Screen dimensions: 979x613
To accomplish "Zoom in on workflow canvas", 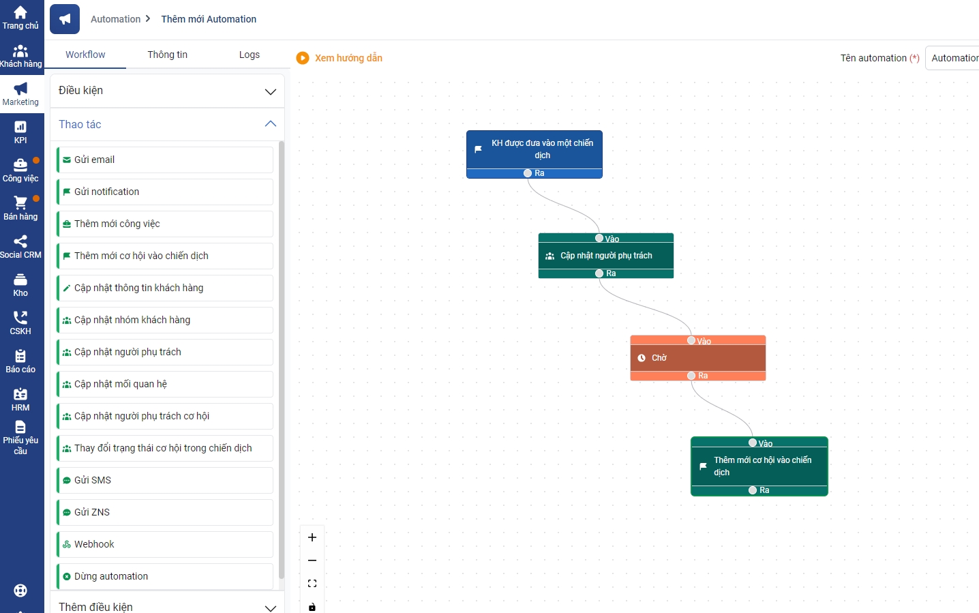I will coord(312,537).
